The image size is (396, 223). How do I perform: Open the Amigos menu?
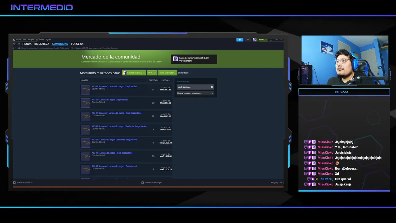(x=31, y=40)
